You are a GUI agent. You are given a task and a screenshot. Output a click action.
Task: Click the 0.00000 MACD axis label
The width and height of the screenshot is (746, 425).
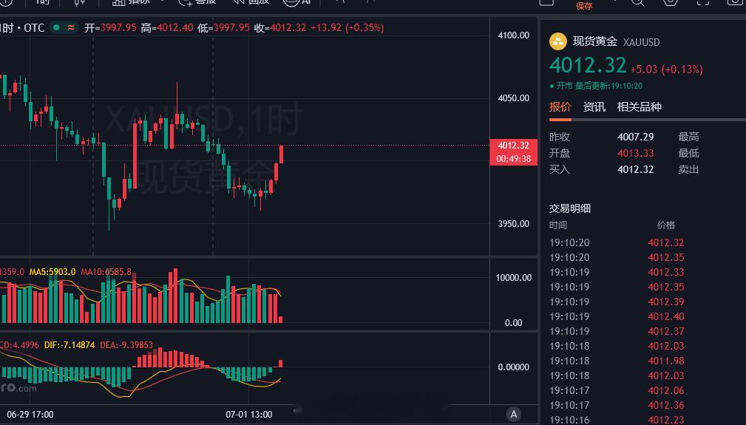tap(513, 367)
